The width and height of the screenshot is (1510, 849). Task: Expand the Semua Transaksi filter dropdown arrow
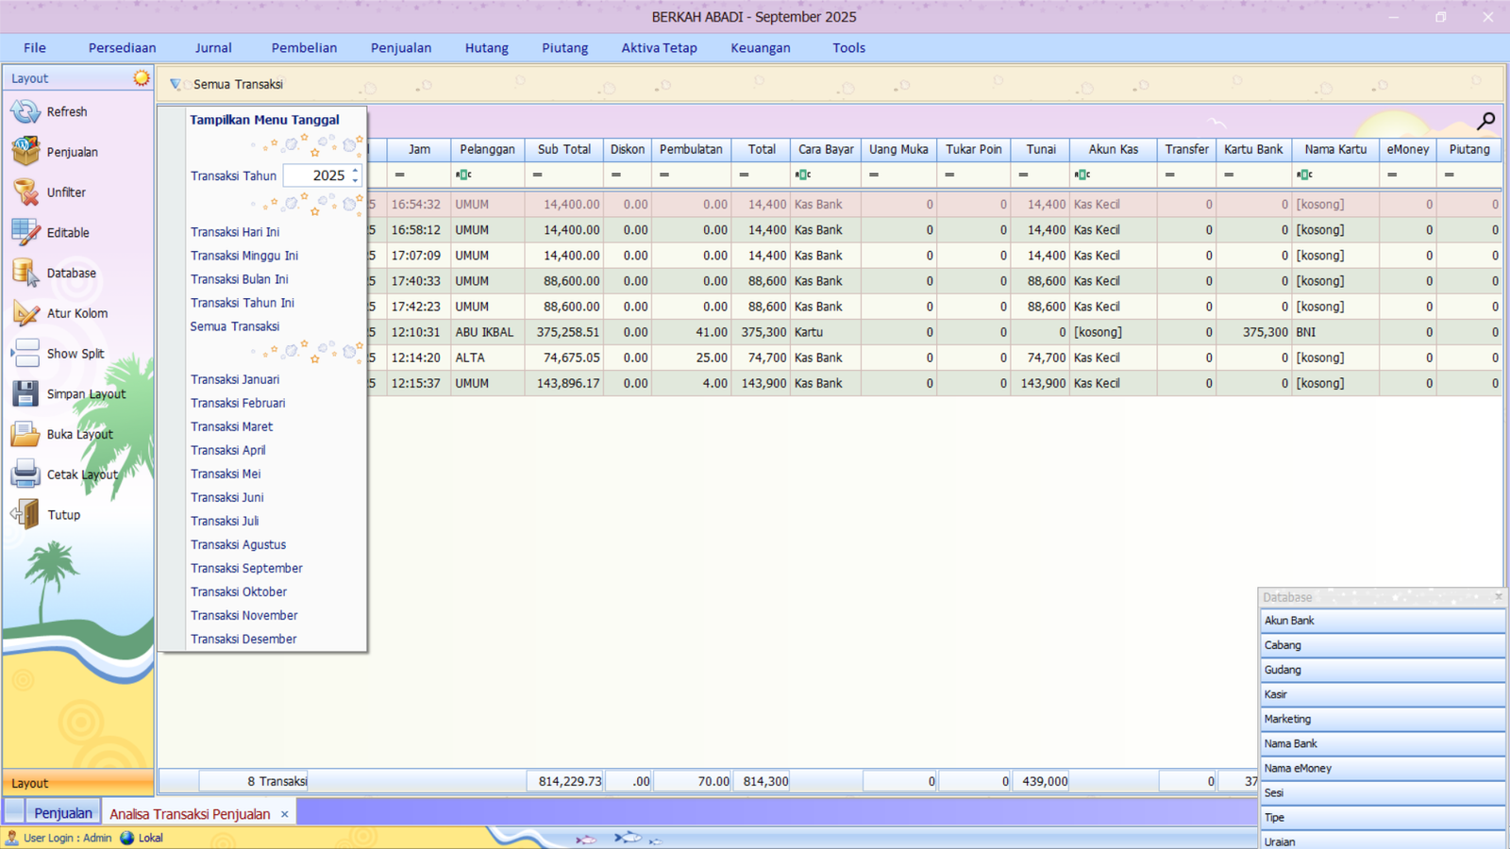pyautogui.click(x=176, y=85)
